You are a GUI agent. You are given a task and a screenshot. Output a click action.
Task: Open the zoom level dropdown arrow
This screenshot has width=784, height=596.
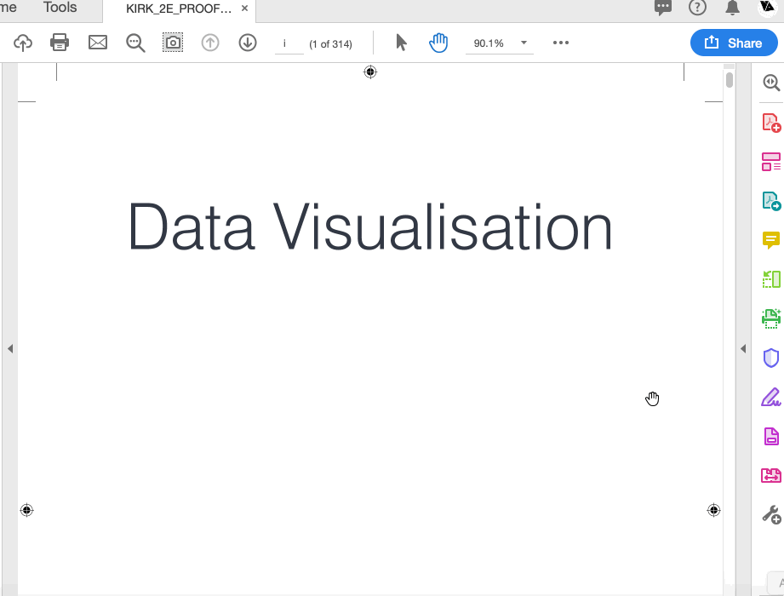524,43
